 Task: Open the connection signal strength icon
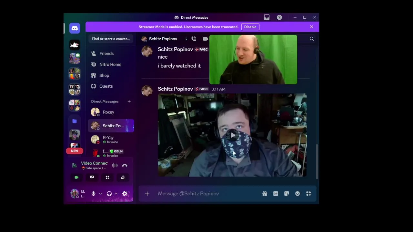[x=75, y=165]
